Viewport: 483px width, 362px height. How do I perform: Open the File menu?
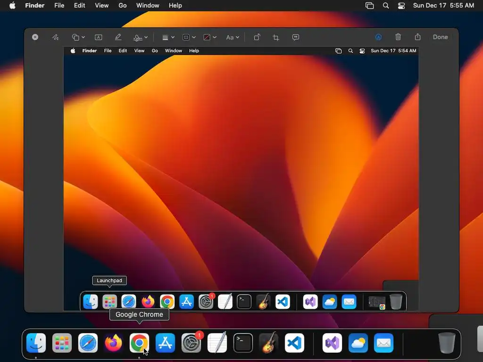tap(59, 6)
